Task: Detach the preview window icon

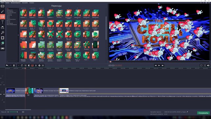Action: click(x=201, y=65)
